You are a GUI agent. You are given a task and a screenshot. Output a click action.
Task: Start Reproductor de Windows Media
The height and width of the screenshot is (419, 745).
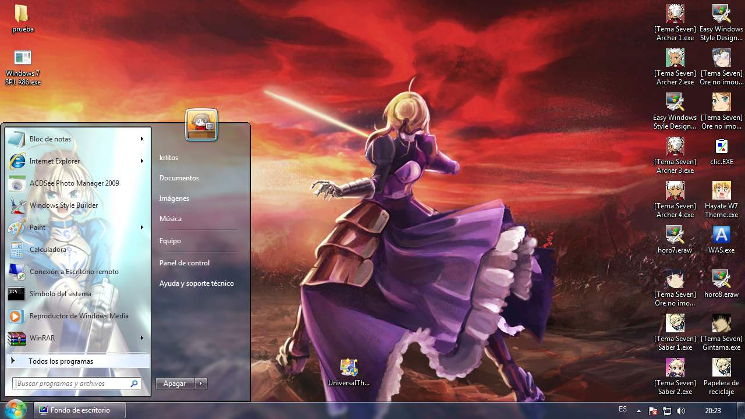[x=78, y=315]
